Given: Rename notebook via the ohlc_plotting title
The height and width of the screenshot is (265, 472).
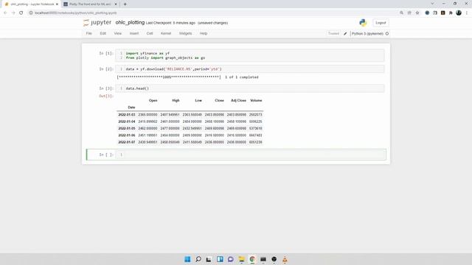Looking at the screenshot, I should (x=130, y=23).
